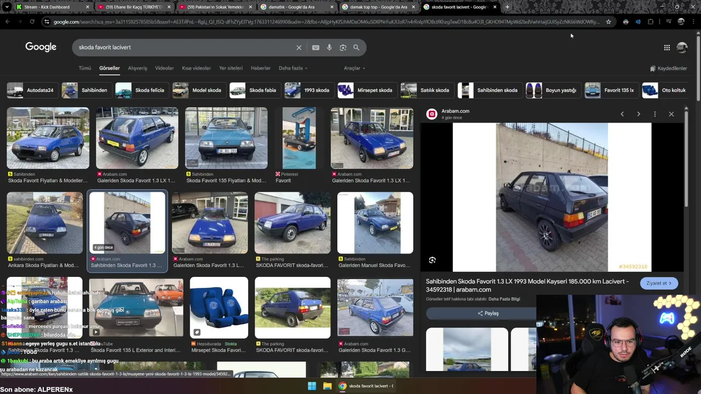View site information icon in address bar
This screenshot has width=701, height=394.
point(47,22)
